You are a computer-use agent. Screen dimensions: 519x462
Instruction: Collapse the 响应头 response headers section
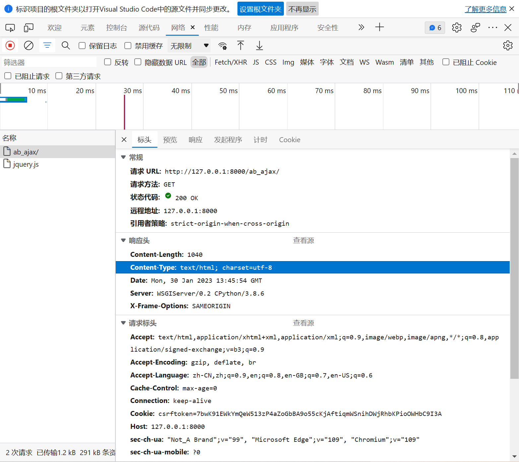coord(123,240)
